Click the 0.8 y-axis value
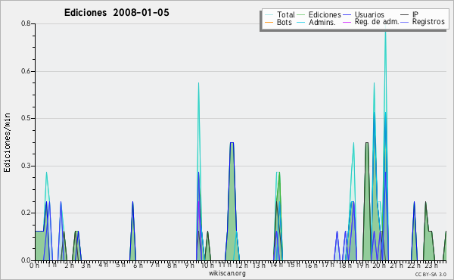This screenshot has width=454, height=280. (26, 23)
